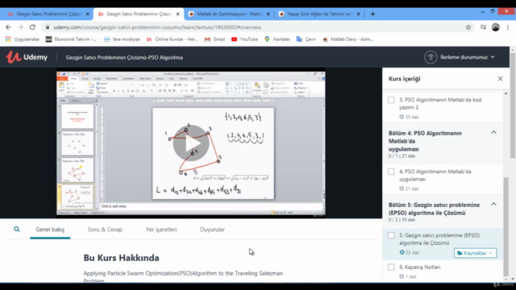
Task: Play the lecture video
Action: click(x=191, y=143)
